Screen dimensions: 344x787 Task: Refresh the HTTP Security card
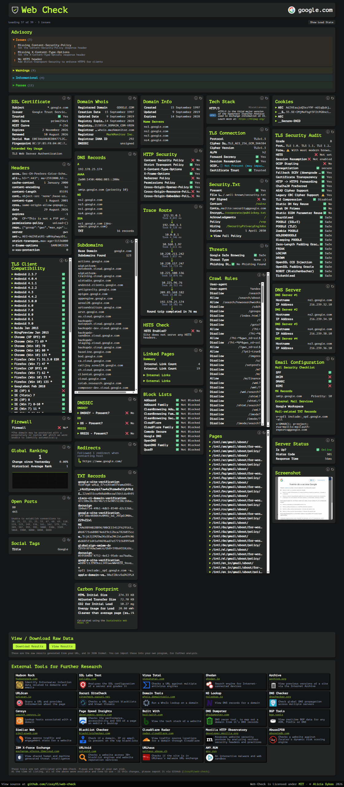(x=201, y=151)
